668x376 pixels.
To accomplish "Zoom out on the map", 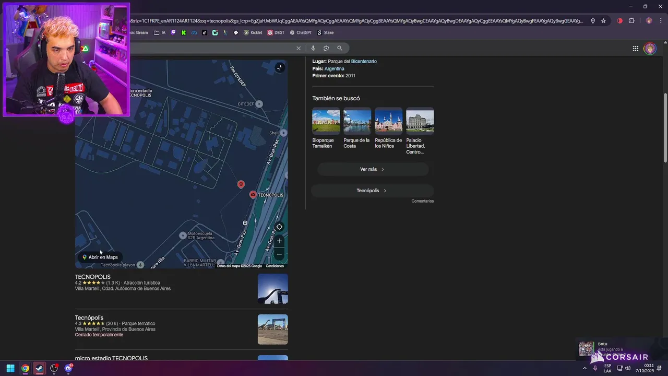I will (x=279, y=254).
